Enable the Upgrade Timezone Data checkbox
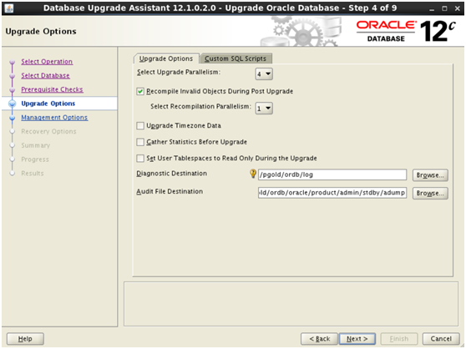The height and width of the screenshot is (349, 466). tap(140, 126)
